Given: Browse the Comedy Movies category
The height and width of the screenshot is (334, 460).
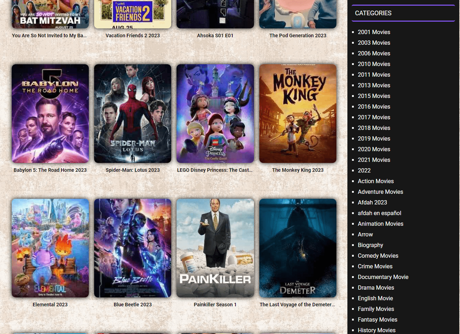Looking at the screenshot, I should point(378,256).
